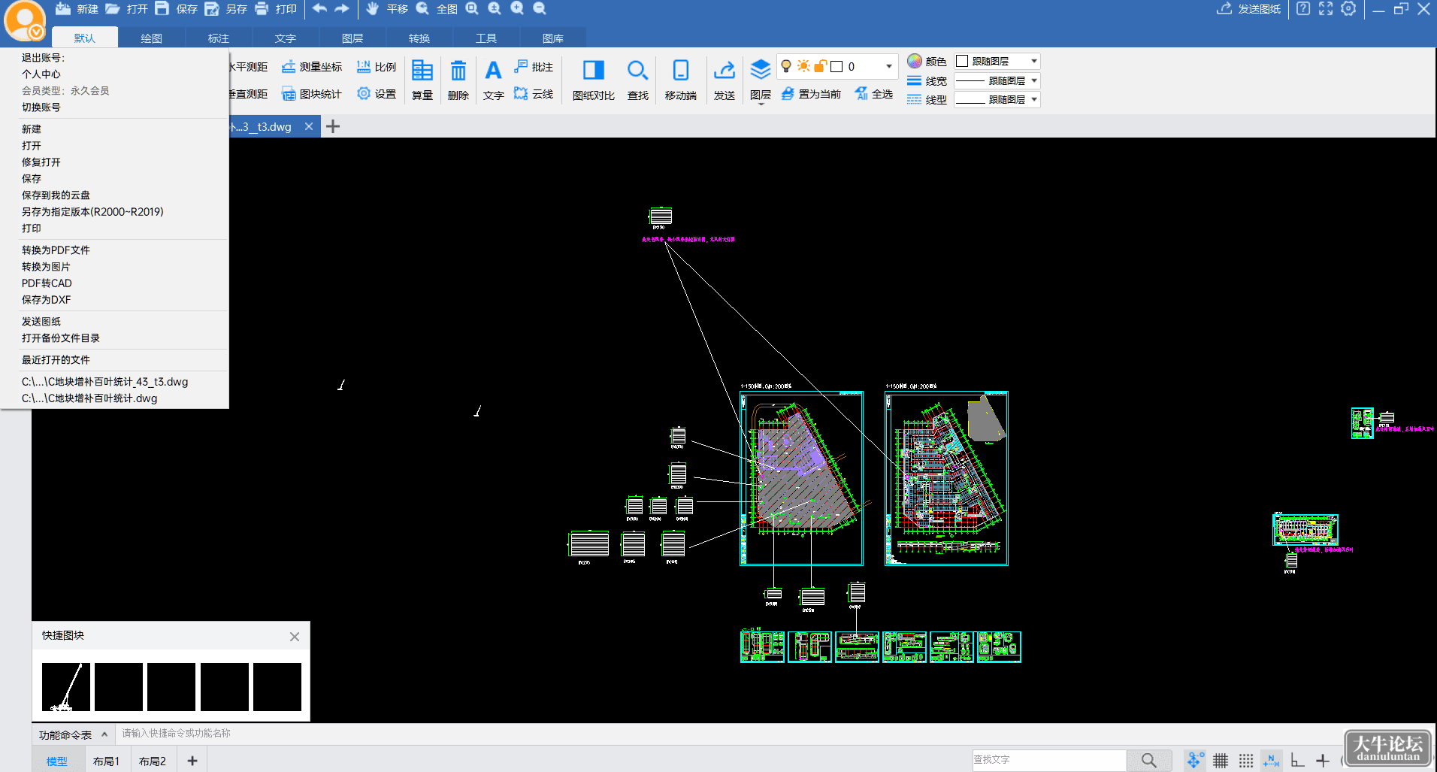Expand the layer 0 dropdown list
Screen dimensions: 1437x772
point(889,66)
